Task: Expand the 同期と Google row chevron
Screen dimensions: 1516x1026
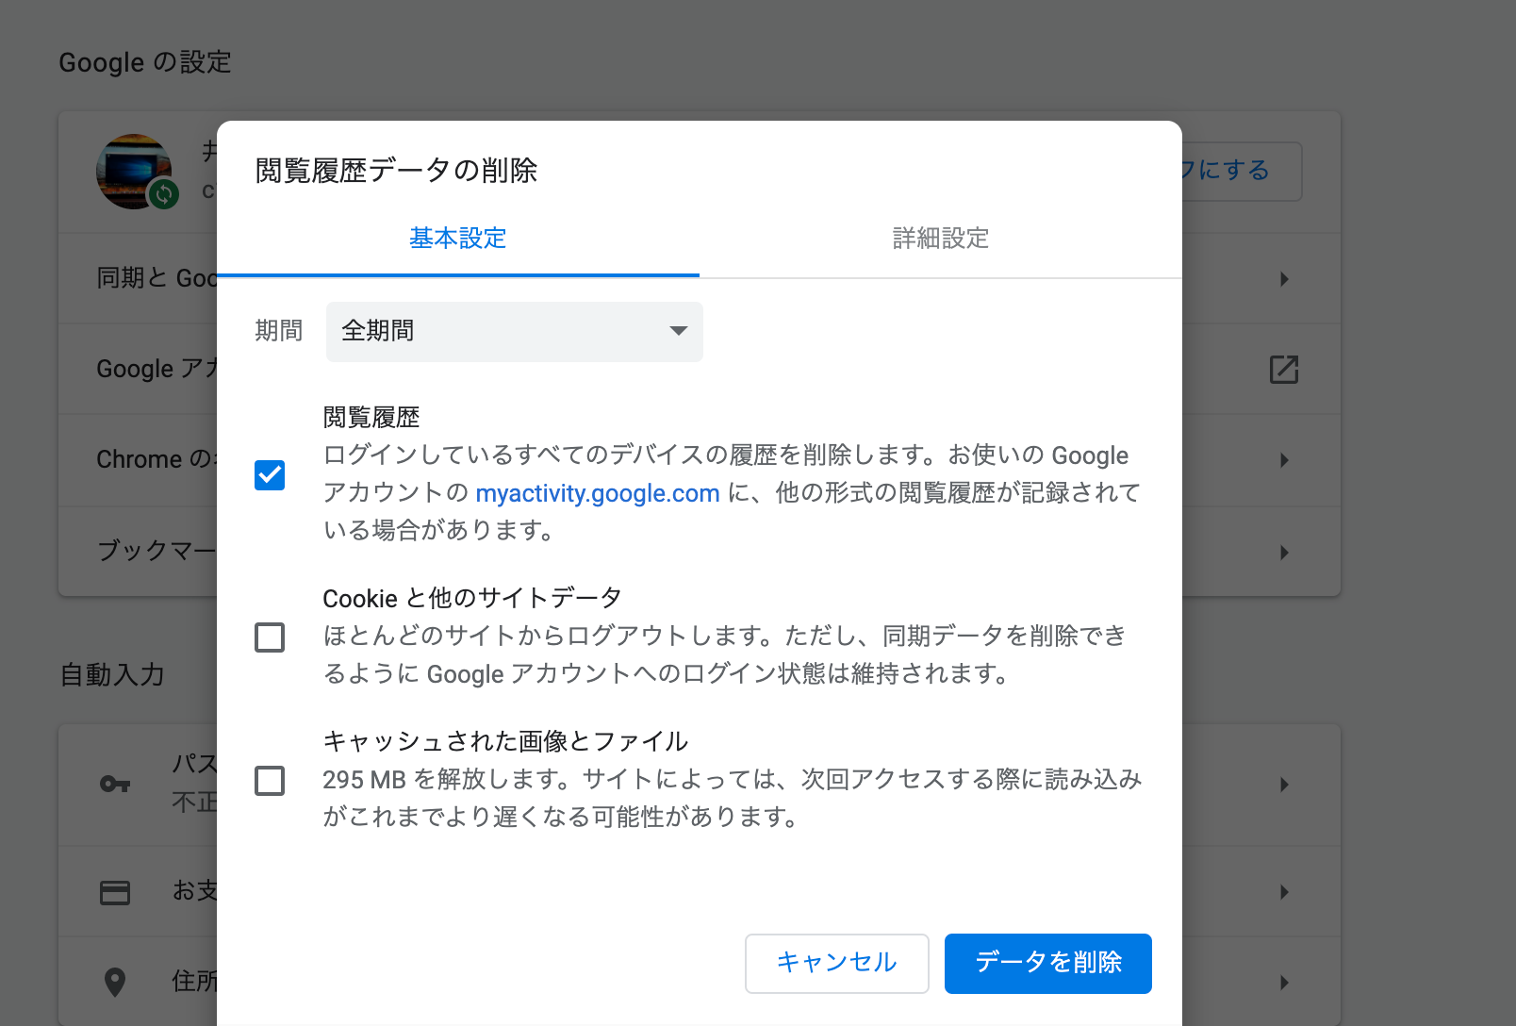Action: click(1284, 279)
